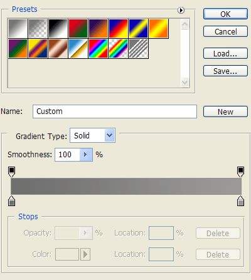251x280 pixels.
Task: Click the Cancel button
Action: (x=225, y=31)
